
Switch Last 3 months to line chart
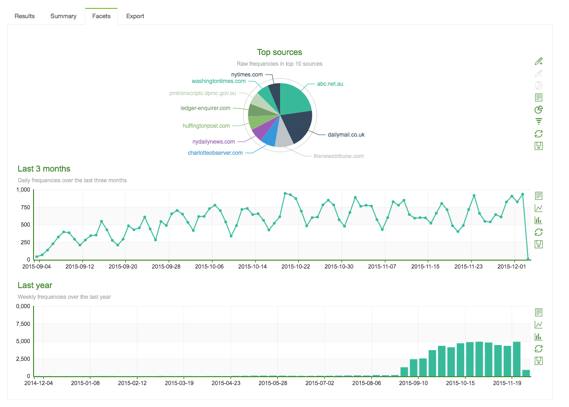point(539,208)
